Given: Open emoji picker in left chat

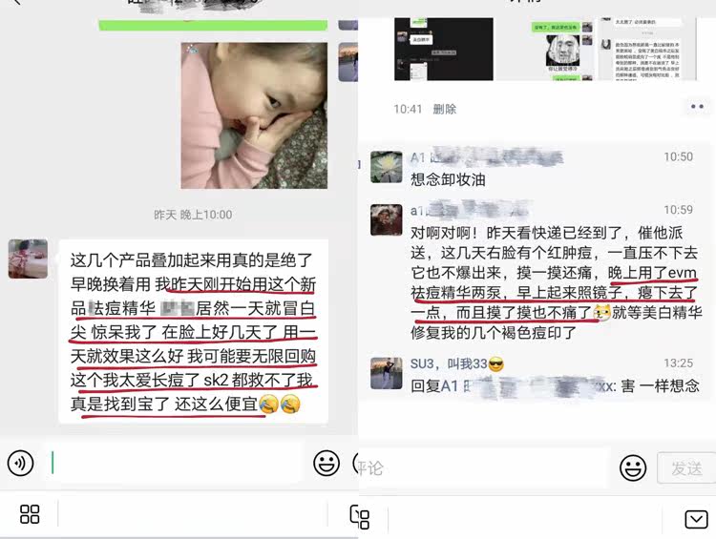Looking at the screenshot, I should click(x=326, y=464).
